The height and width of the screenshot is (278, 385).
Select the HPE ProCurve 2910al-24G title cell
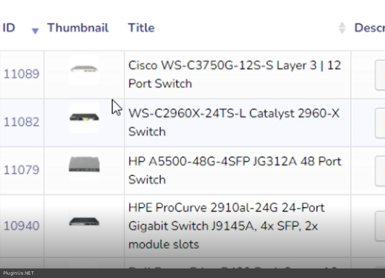(x=226, y=226)
